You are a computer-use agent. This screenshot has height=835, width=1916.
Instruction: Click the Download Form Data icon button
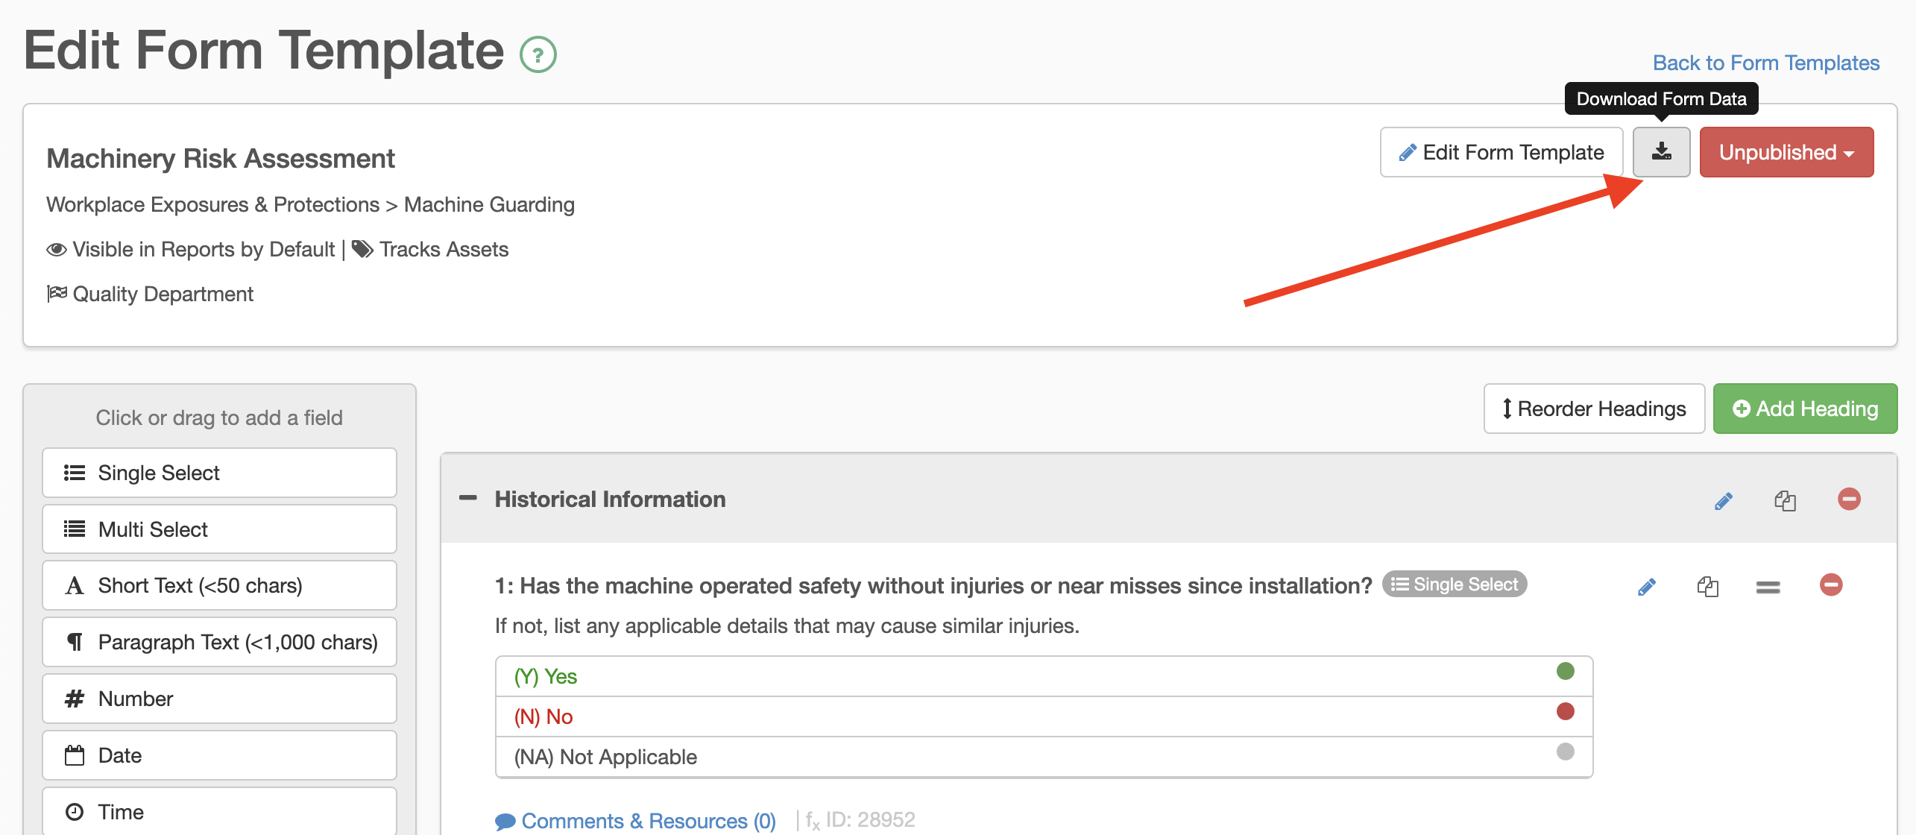pos(1660,152)
